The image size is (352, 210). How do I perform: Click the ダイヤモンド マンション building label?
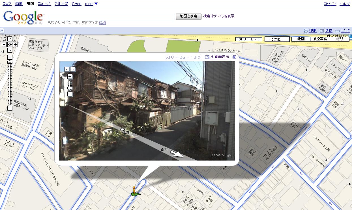pos(30,86)
